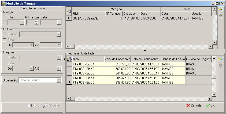Click the Qtd Litros column header

(131, 14)
